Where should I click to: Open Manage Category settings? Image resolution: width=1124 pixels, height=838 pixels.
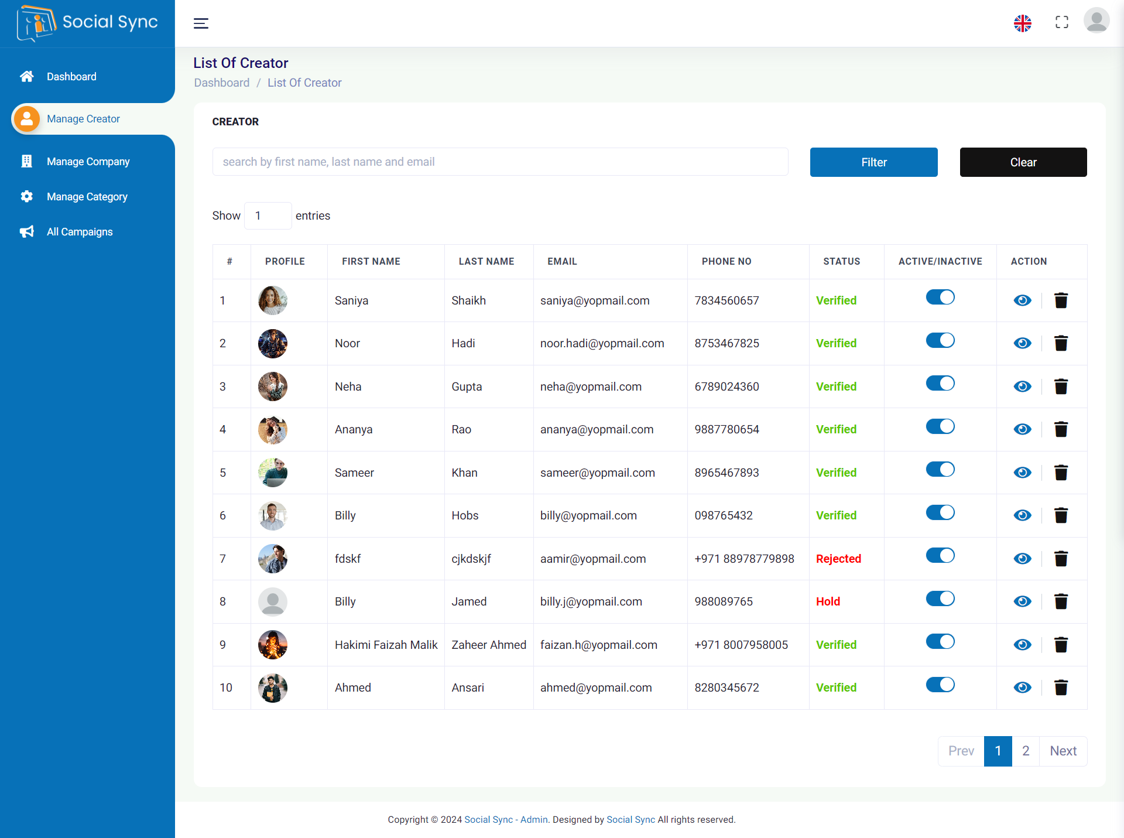coord(87,197)
